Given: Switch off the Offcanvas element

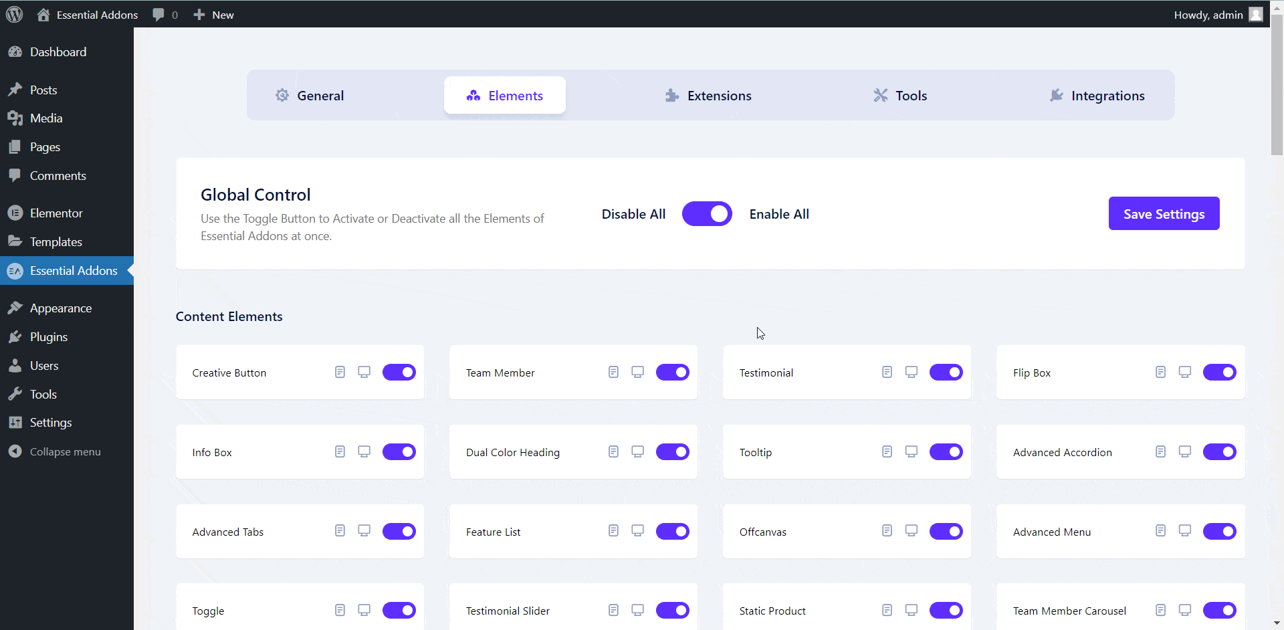Looking at the screenshot, I should [x=946, y=532].
